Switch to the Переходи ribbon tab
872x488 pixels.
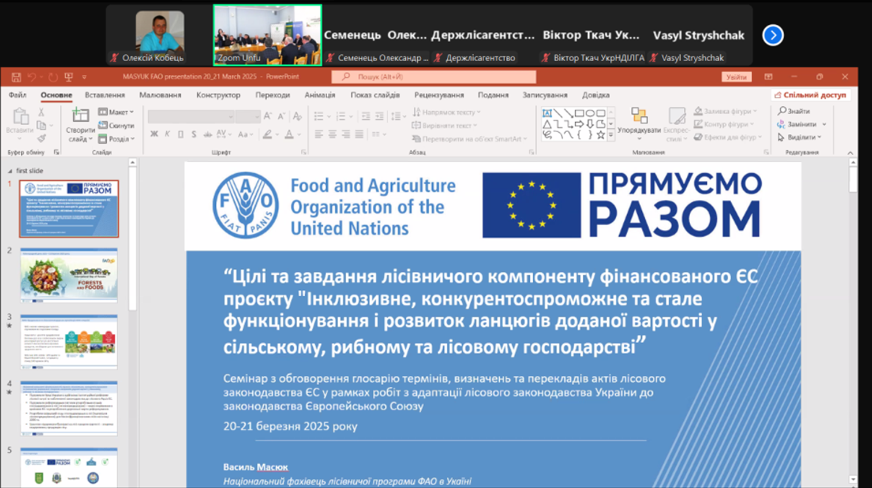[x=272, y=95]
